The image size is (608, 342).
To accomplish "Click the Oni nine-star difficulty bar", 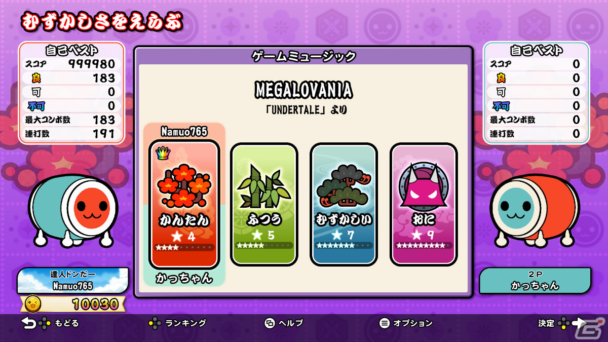I will (423, 246).
